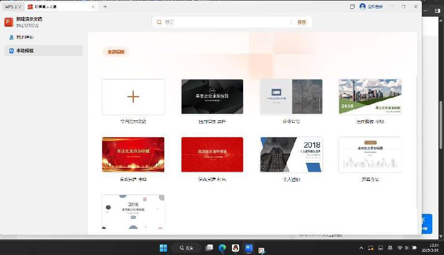Viewport: 444px width, 255px height.
Task: Click the Windows Start button
Action: (x=164, y=248)
